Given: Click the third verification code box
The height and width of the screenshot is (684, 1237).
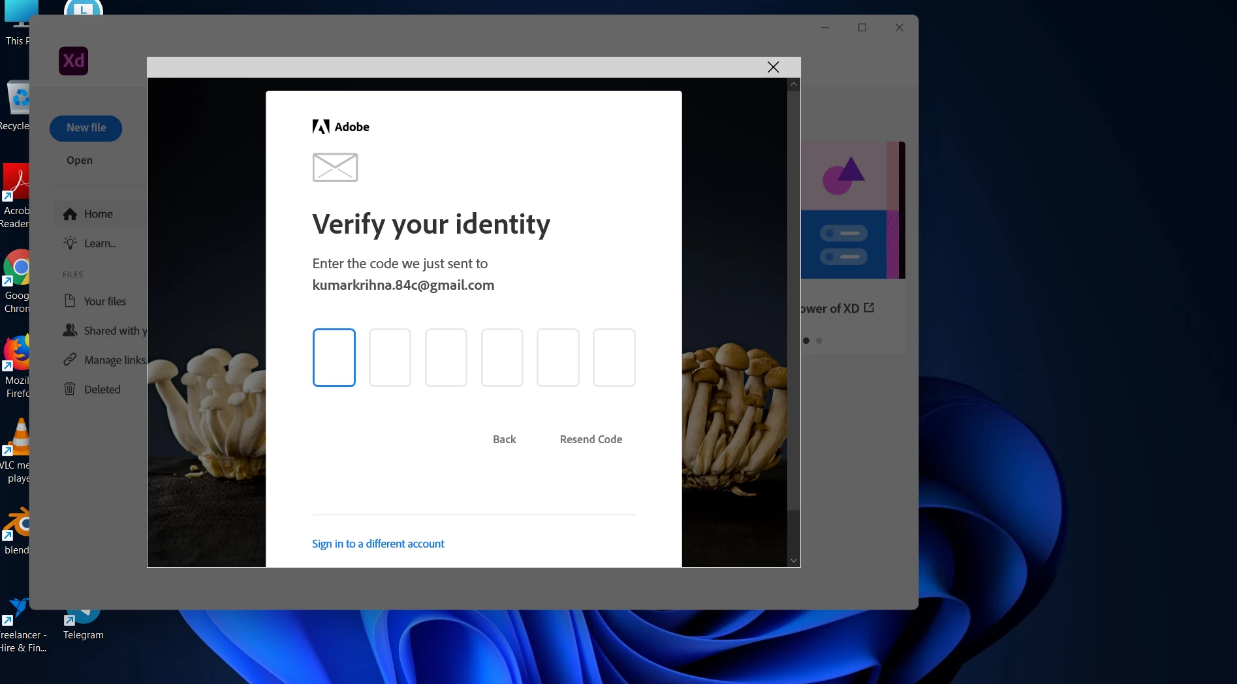Looking at the screenshot, I should point(446,358).
